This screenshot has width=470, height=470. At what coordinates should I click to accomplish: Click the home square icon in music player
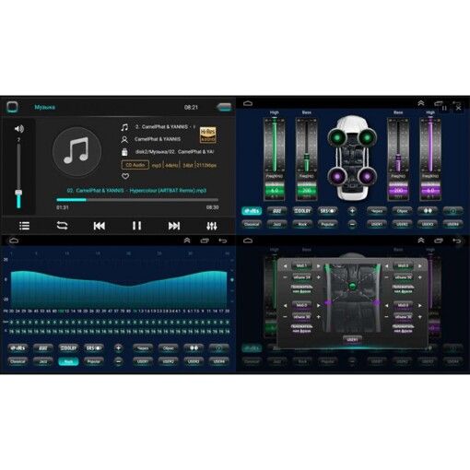coord(12,107)
